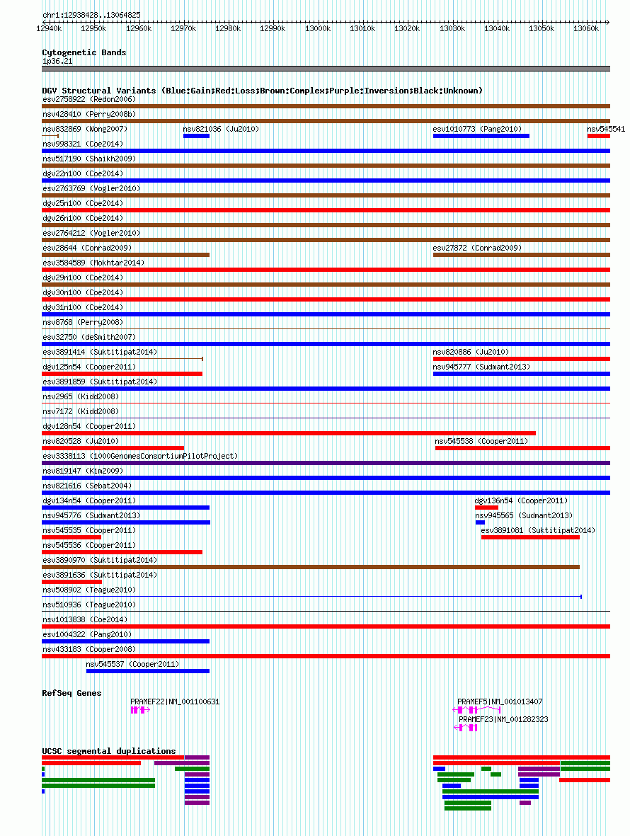630x836 pixels.
Task: Open variant esv3338113 (1000GenomesConsortiumPilotProject)
Action: tap(140, 457)
